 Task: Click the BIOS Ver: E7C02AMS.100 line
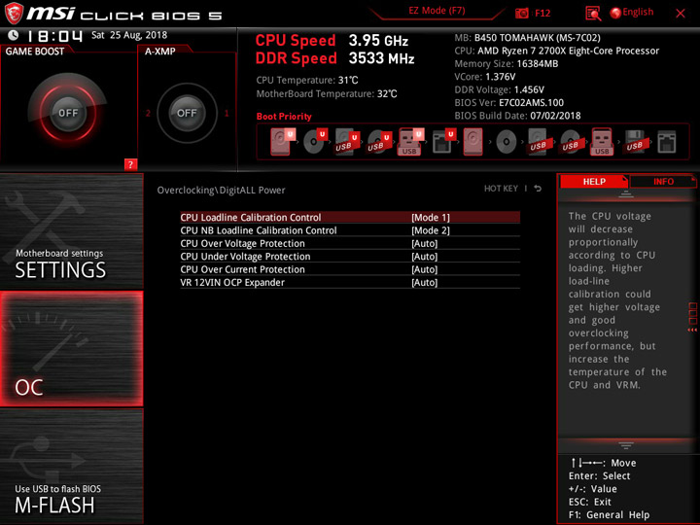click(508, 103)
